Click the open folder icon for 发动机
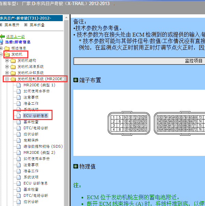This screenshot has width=205, height=206. tap(7, 54)
